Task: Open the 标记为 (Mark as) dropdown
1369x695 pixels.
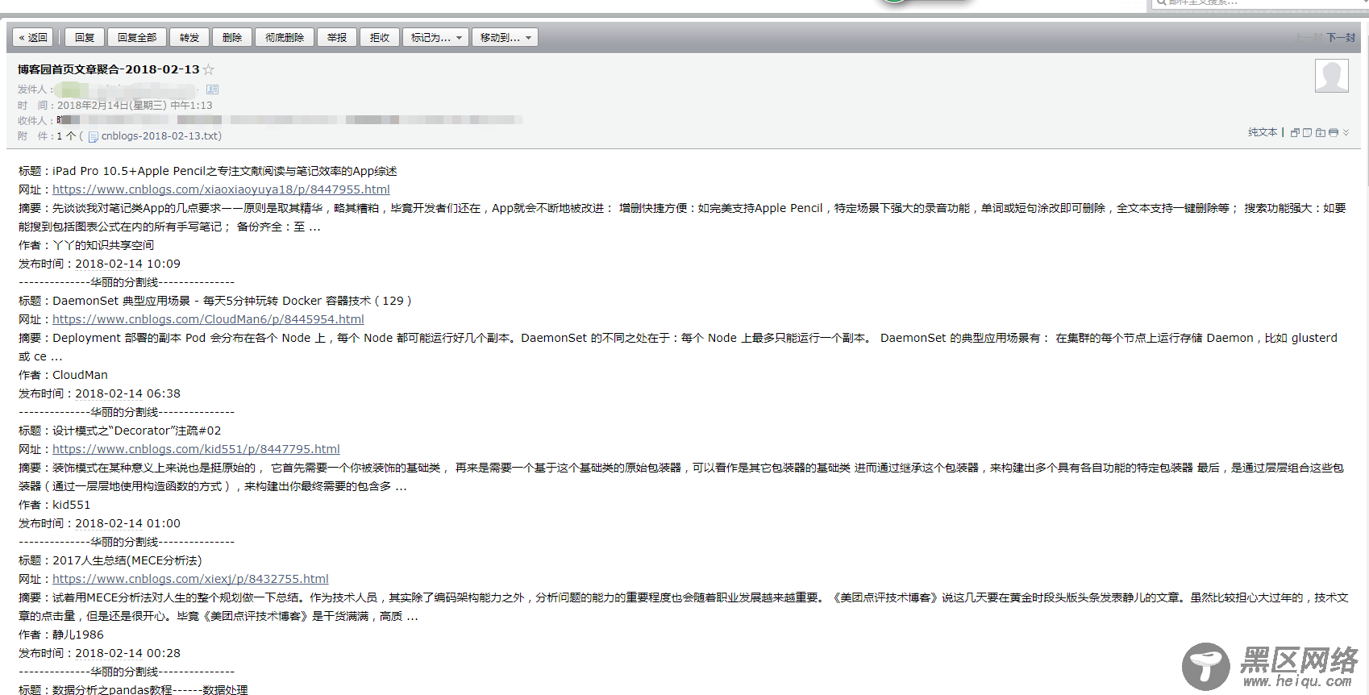Action: pyautogui.click(x=435, y=38)
